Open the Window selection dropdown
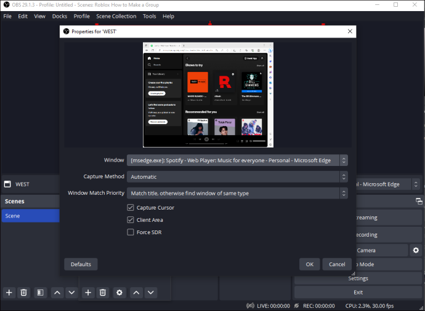The width and height of the screenshot is (425, 311). (237, 160)
